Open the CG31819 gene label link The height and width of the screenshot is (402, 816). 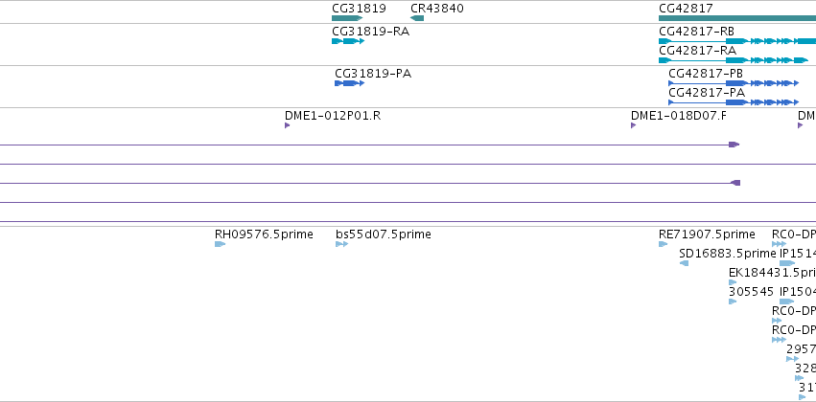pyautogui.click(x=359, y=9)
